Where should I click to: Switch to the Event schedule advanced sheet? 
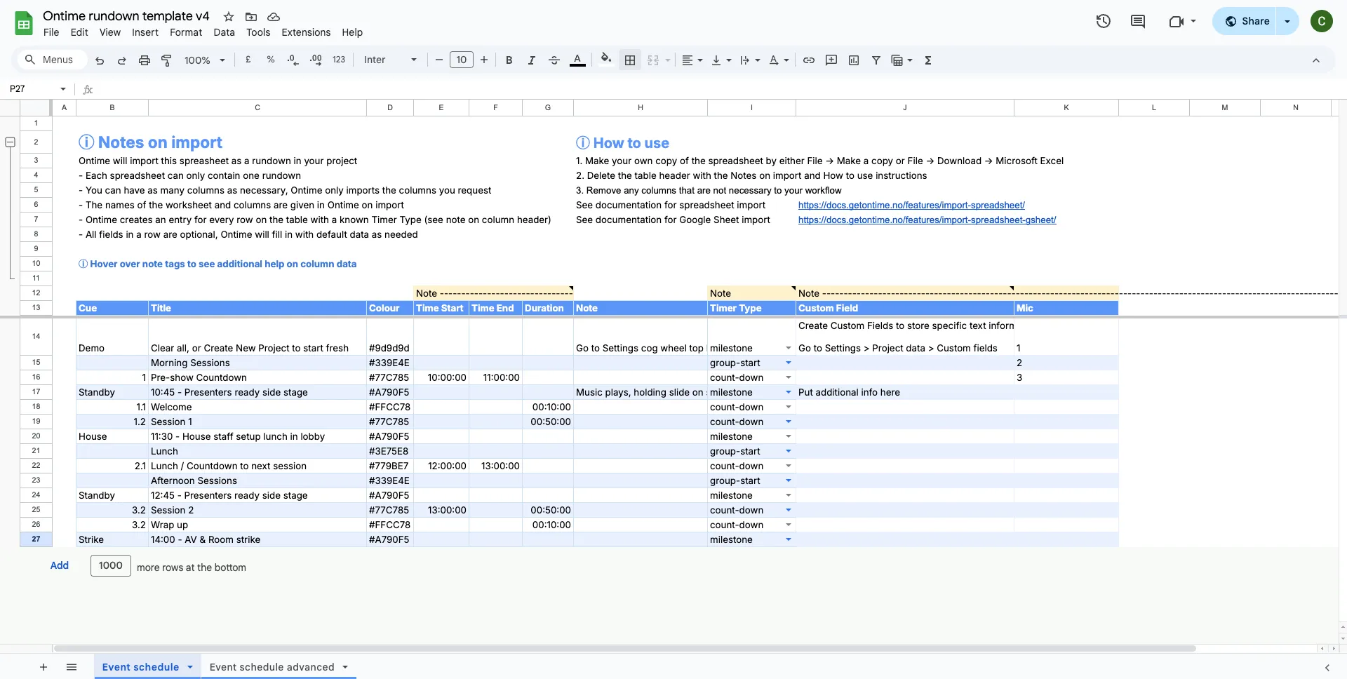click(271, 667)
